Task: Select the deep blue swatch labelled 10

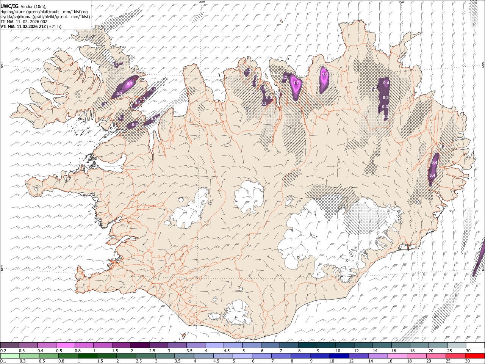Action: pos(339,356)
